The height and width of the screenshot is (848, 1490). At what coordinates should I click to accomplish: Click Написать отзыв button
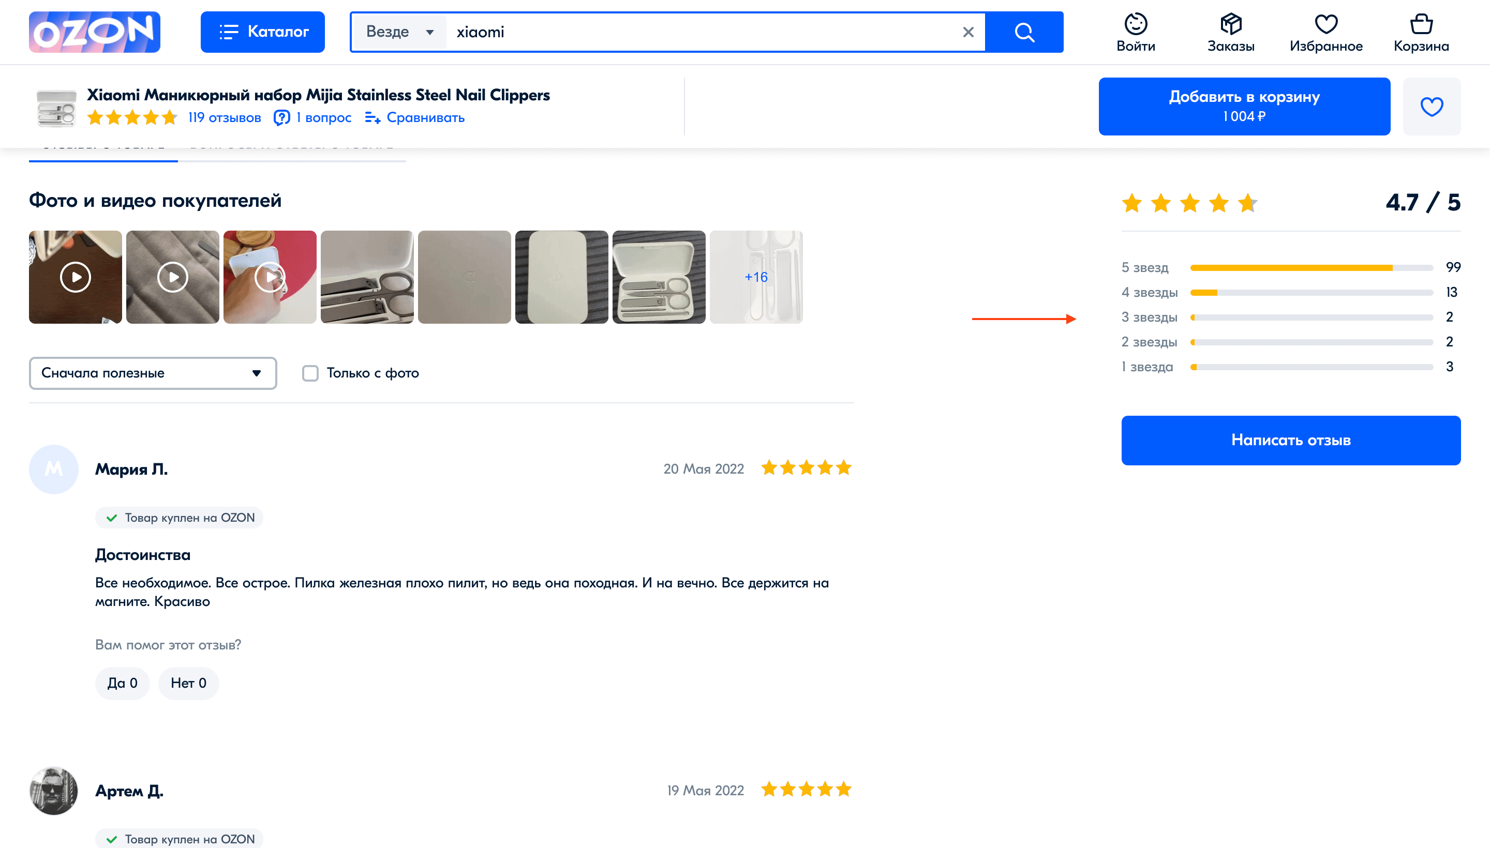pyautogui.click(x=1290, y=440)
